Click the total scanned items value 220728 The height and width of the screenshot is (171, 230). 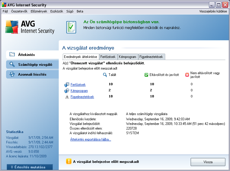pyautogui.click(x=131, y=128)
